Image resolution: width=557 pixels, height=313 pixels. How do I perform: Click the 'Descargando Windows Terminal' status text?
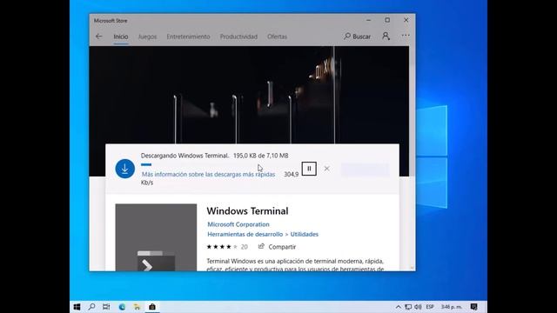pos(185,156)
